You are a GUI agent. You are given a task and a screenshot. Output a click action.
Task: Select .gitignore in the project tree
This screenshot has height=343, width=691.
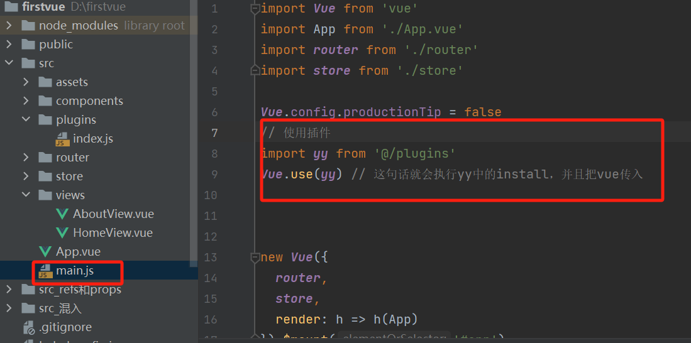click(65, 327)
